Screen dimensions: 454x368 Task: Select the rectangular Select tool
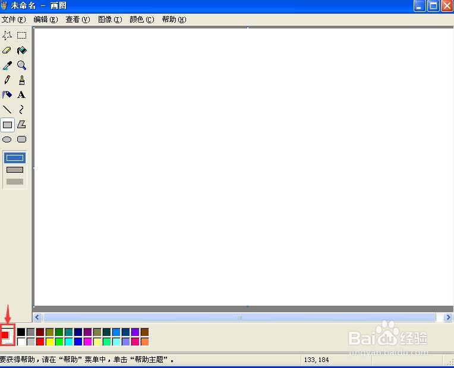[x=21, y=36]
